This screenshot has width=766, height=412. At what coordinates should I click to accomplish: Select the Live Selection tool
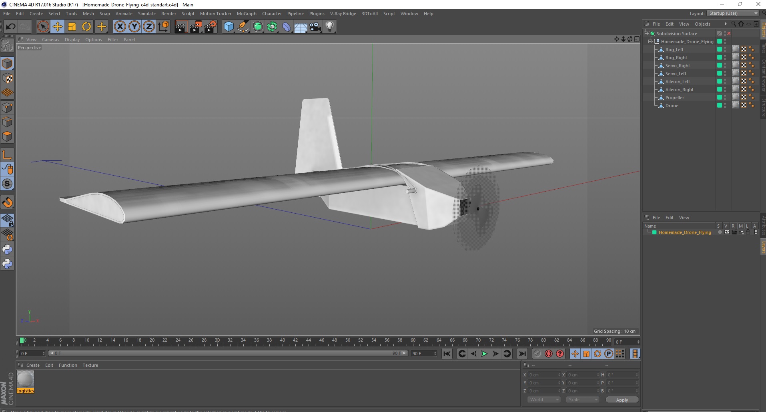43,27
